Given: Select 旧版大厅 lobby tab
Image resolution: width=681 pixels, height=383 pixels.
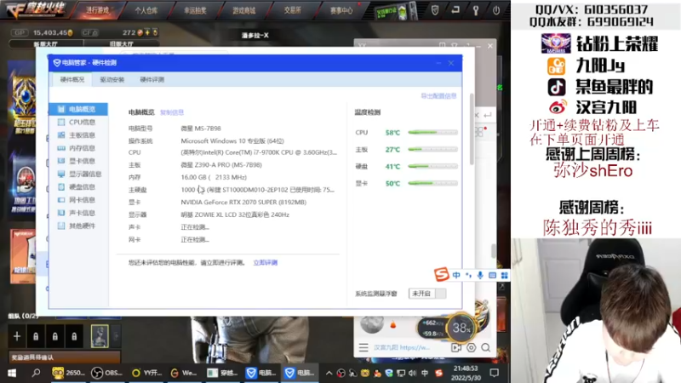Looking at the screenshot, I should click(x=122, y=44).
